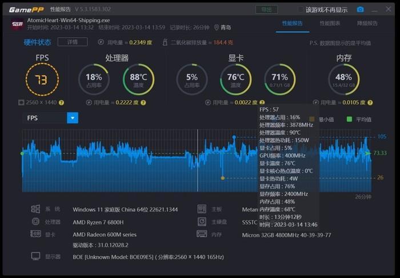Click the help icon next to 0.0105 度
Screen dimensions: 400x278
pos(370,102)
